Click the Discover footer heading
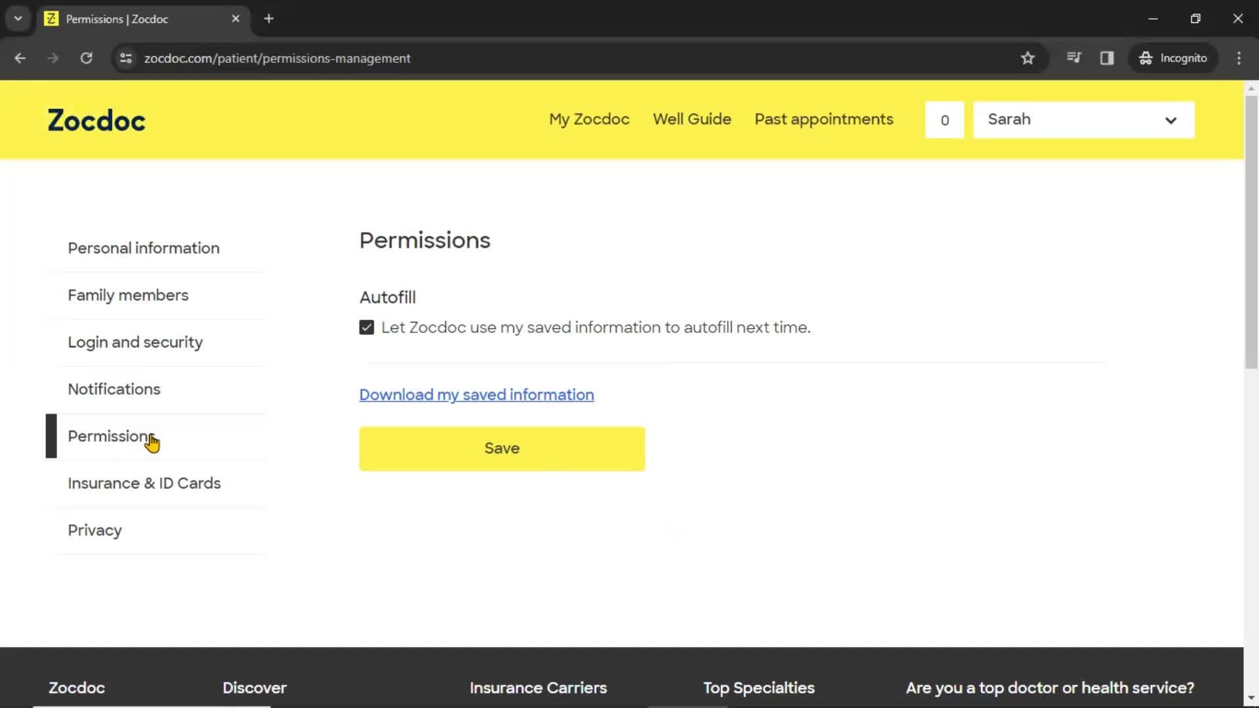This screenshot has height=708, width=1259. [x=254, y=688]
